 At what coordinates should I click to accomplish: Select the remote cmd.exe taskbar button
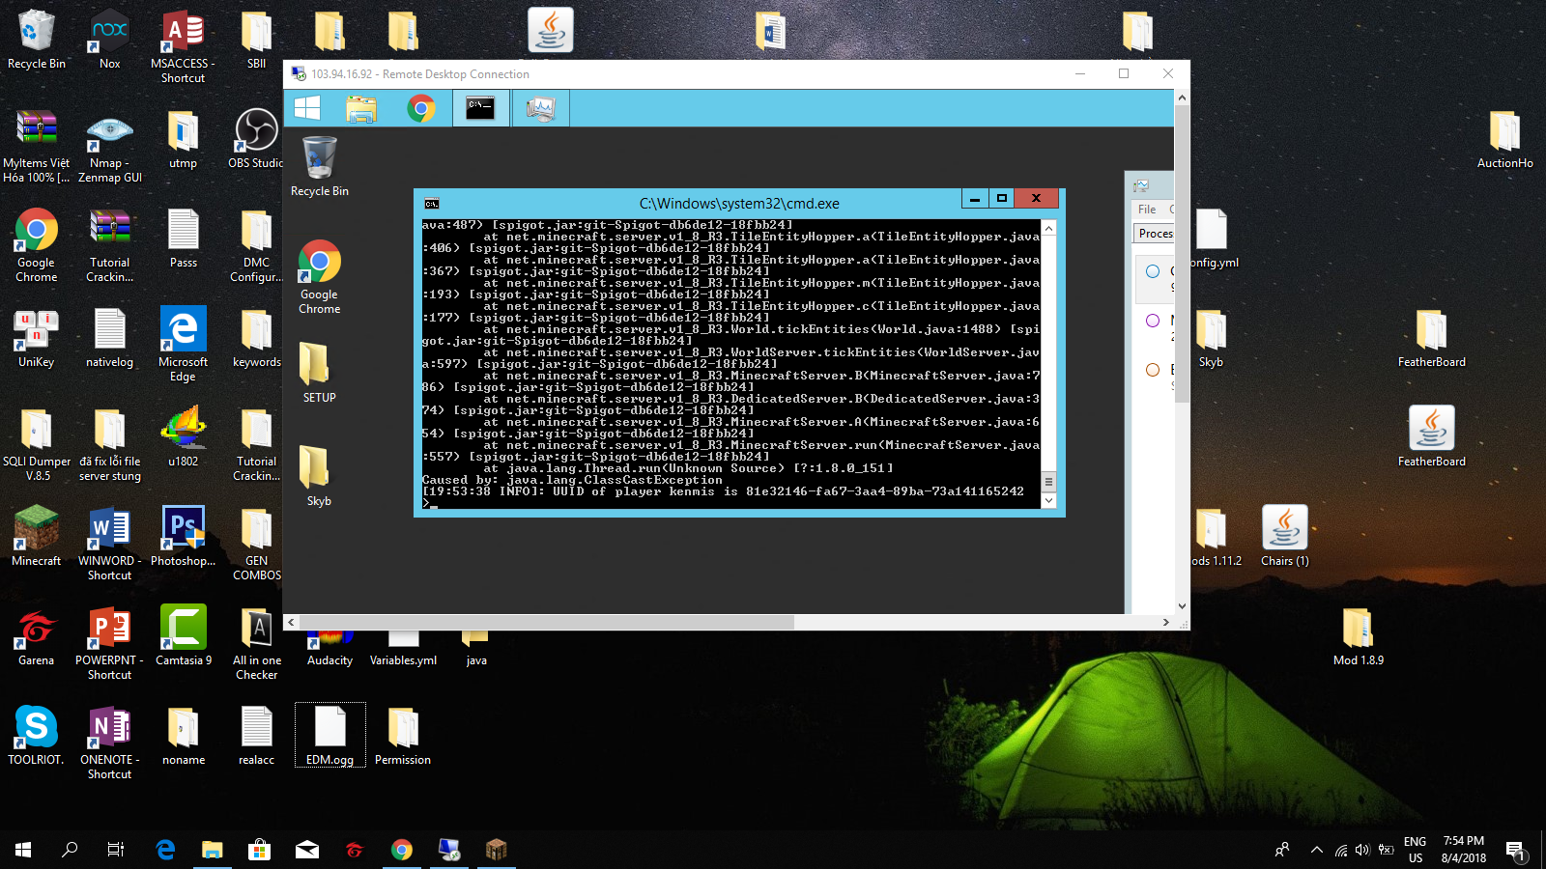point(480,108)
